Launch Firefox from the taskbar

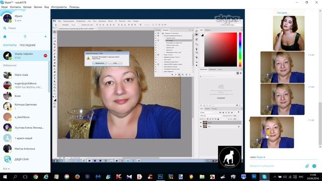pos(77,176)
